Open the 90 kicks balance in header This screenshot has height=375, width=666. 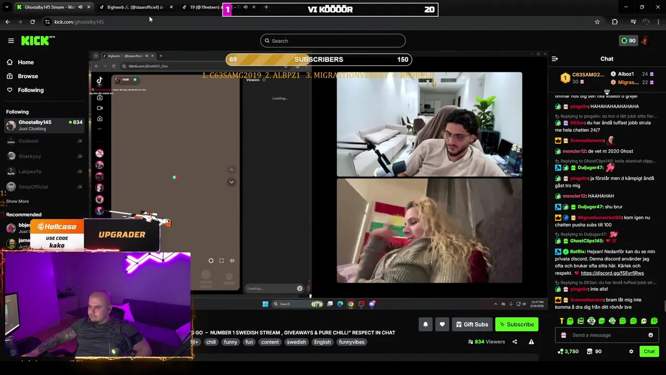click(629, 41)
